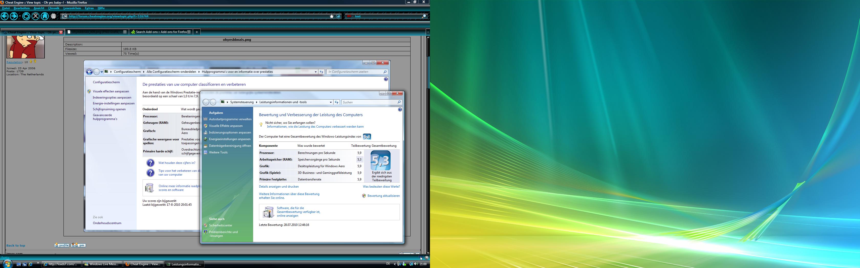Viewport: 860px width, 268px height.
Task: Open the Windows Start orb
Action: [x=7, y=264]
